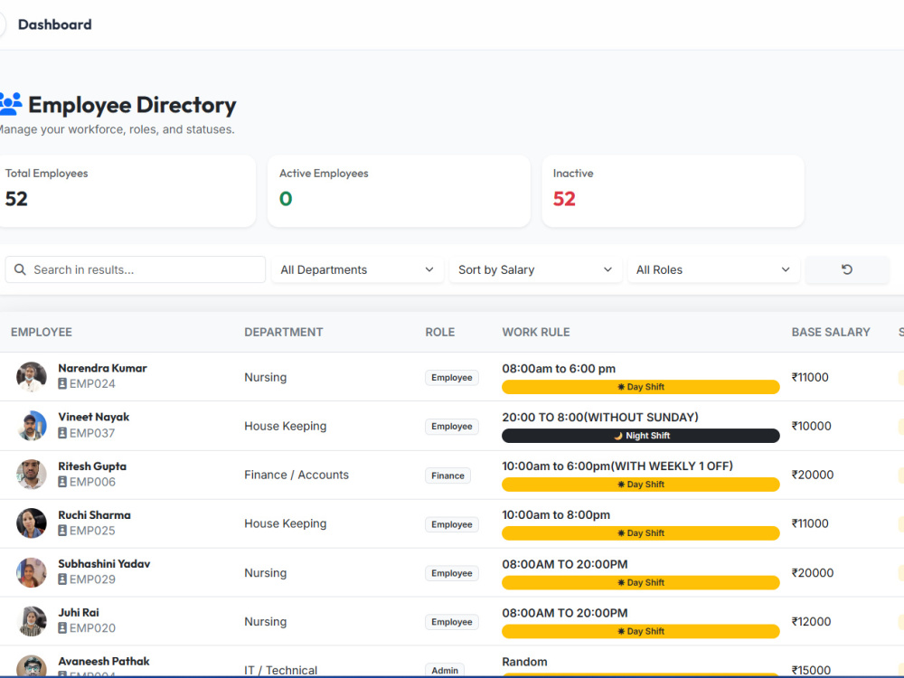Click the ID badge icon beside EMP037
Viewport: 904px width, 678px height.
tap(62, 433)
